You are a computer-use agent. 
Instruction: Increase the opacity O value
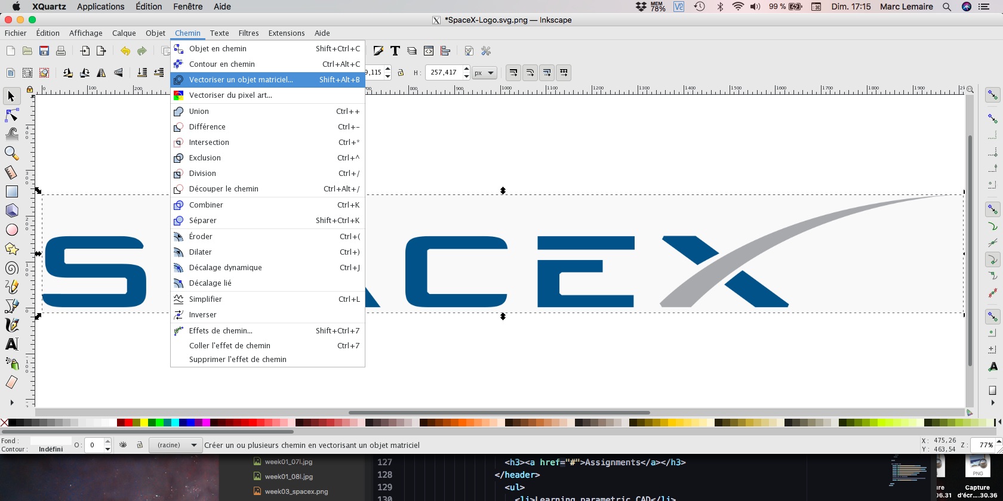pyautogui.click(x=107, y=442)
